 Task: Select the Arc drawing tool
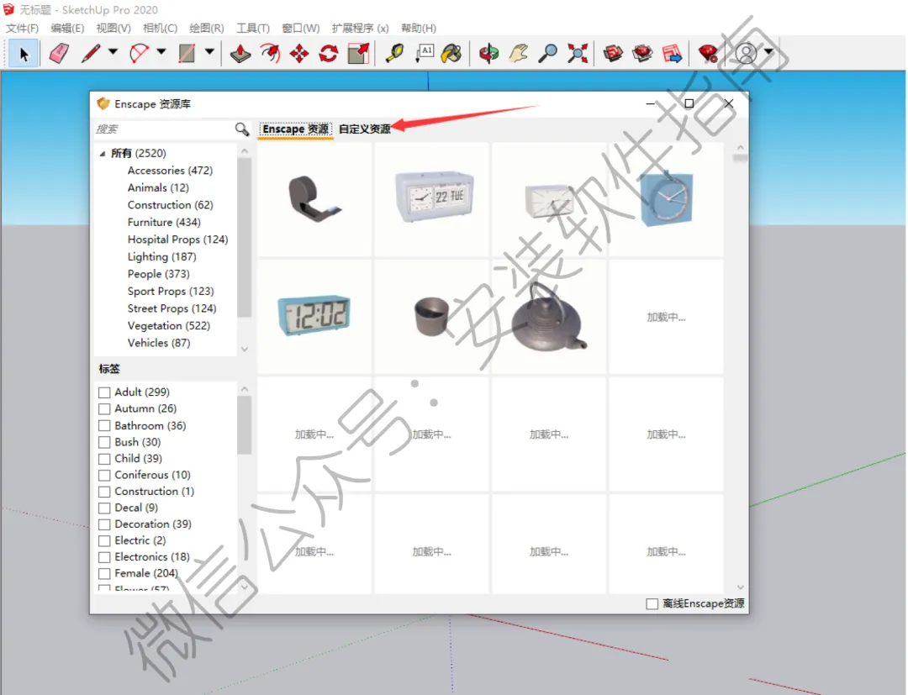tap(139, 54)
